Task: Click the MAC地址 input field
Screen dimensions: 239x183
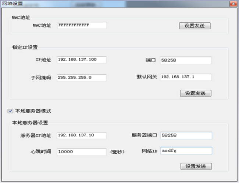Action: point(82,25)
